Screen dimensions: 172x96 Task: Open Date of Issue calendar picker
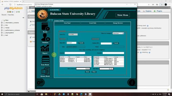pyautogui.click(x=88, y=69)
